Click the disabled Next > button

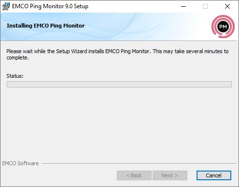tap(170, 175)
